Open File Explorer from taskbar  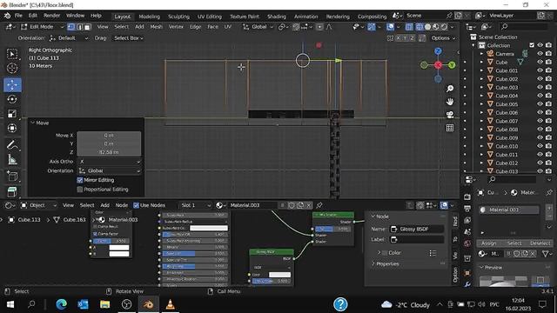tap(104, 304)
